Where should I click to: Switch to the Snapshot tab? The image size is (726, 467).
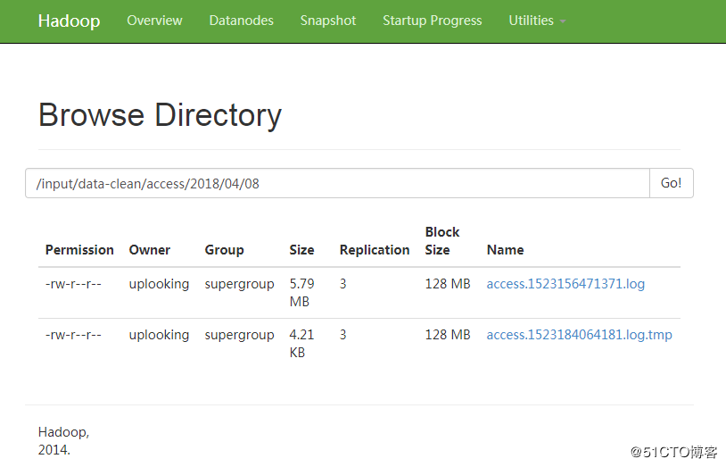pyautogui.click(x=328, y=21)
